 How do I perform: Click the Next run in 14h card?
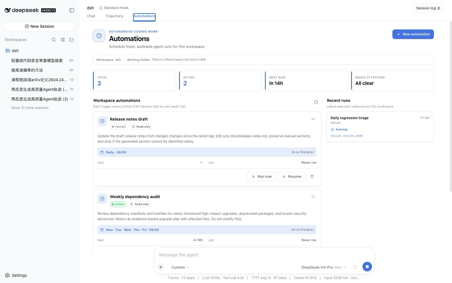(x=306, y=81)
